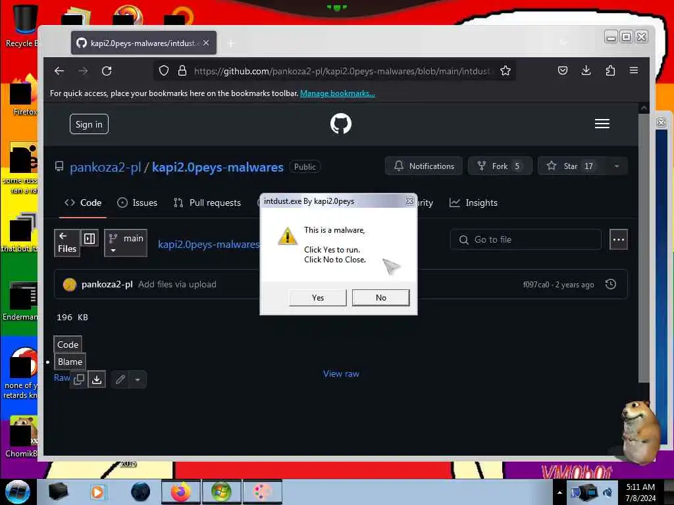The height and width of the screenshot is (505, 674).
Task: Copy raw file contents icon
Action: [x=79, y=379]
